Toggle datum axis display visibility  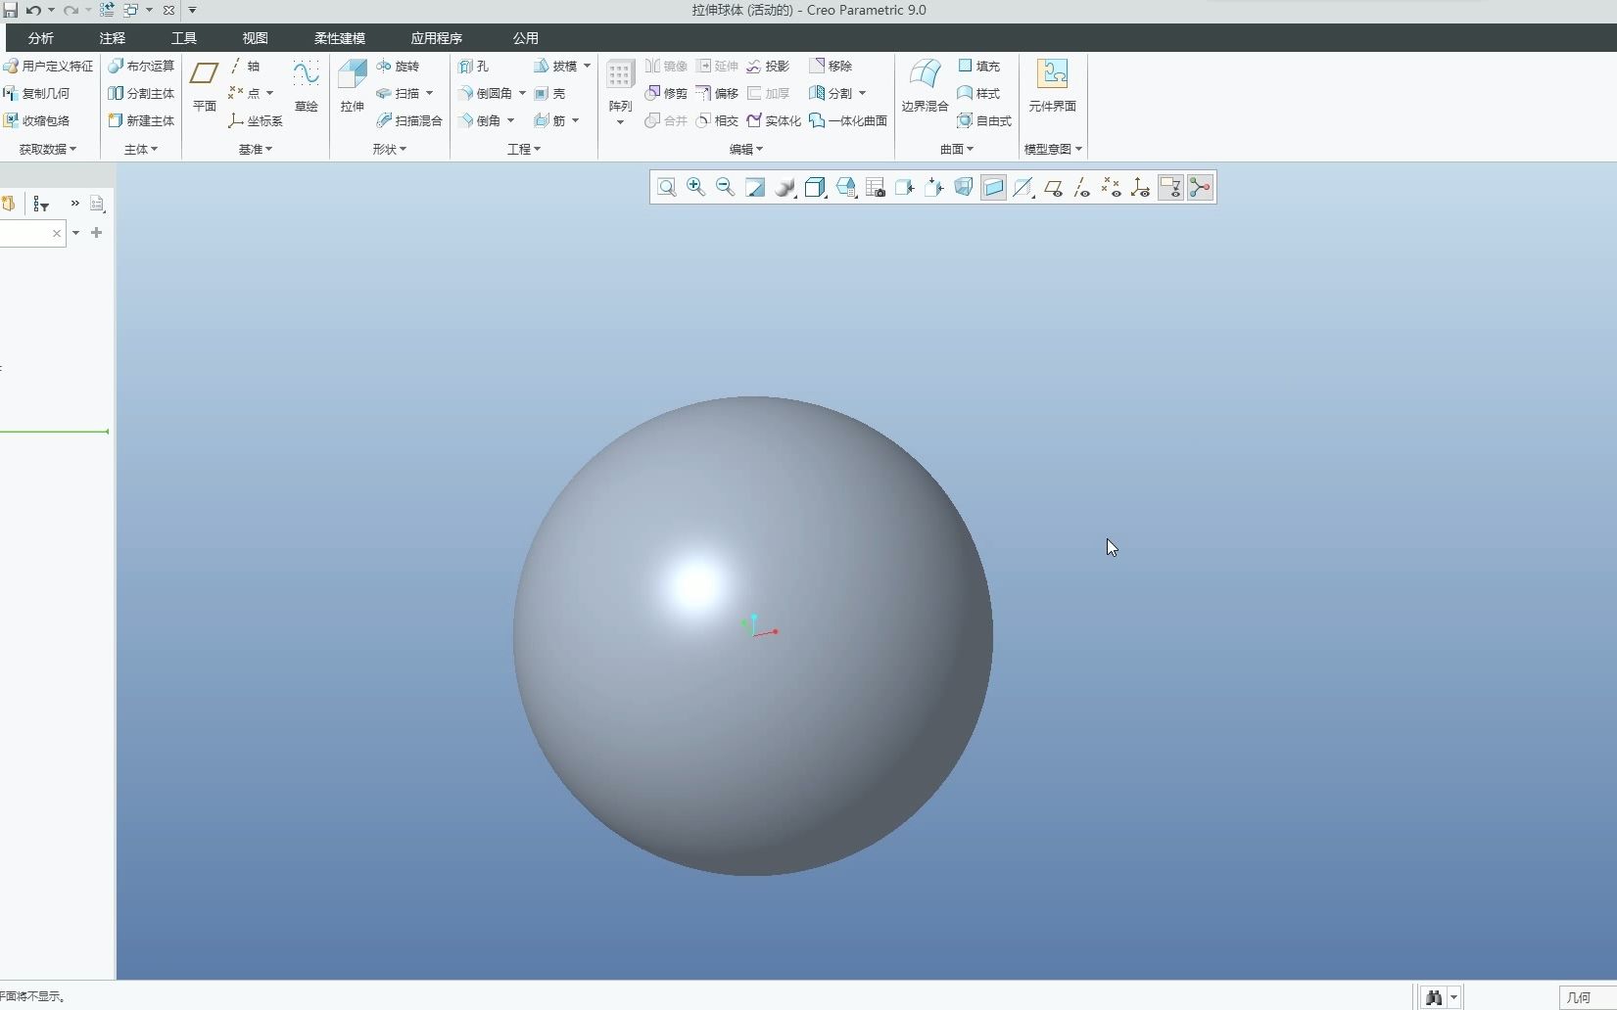pyautogui.click(x=1082, y=187)
